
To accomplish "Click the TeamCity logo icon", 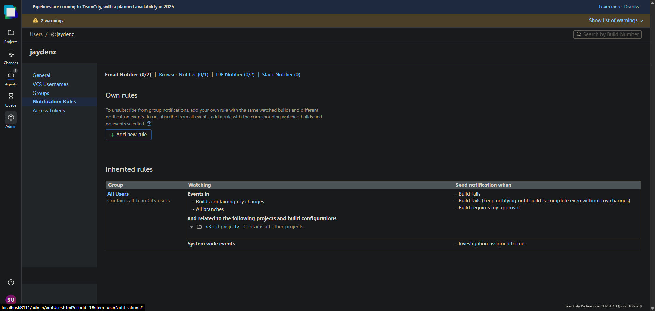I will point(11,12).
